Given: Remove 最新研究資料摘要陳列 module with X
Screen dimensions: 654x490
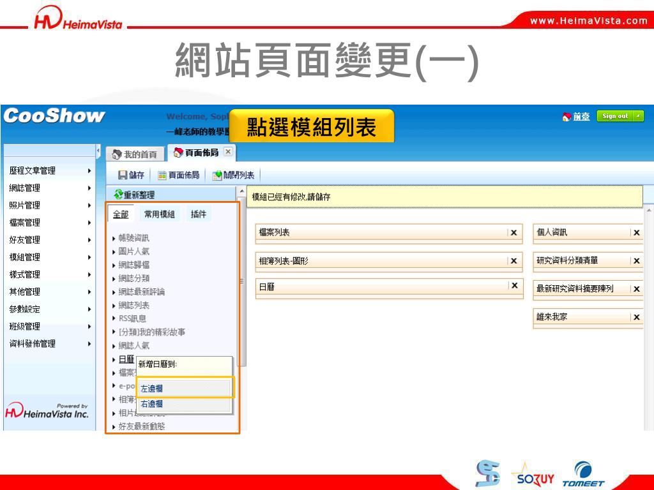Looking at the screenshot, I should pos(637,289).
